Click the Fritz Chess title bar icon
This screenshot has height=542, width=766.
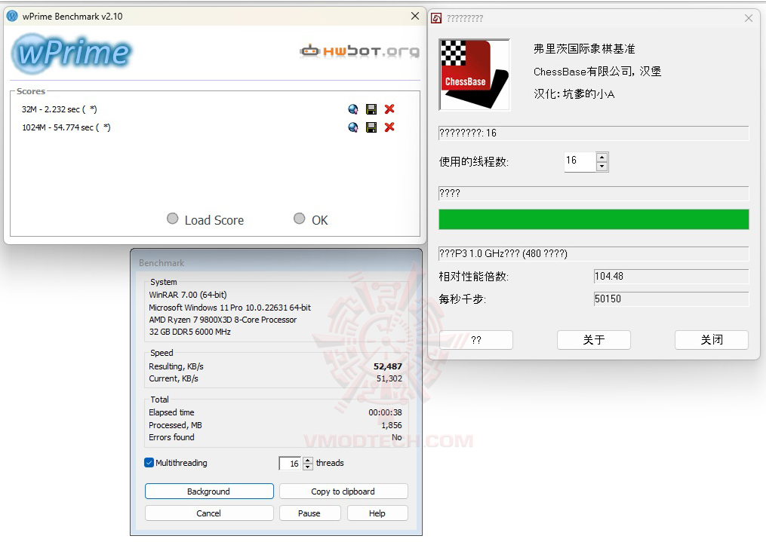436,19
